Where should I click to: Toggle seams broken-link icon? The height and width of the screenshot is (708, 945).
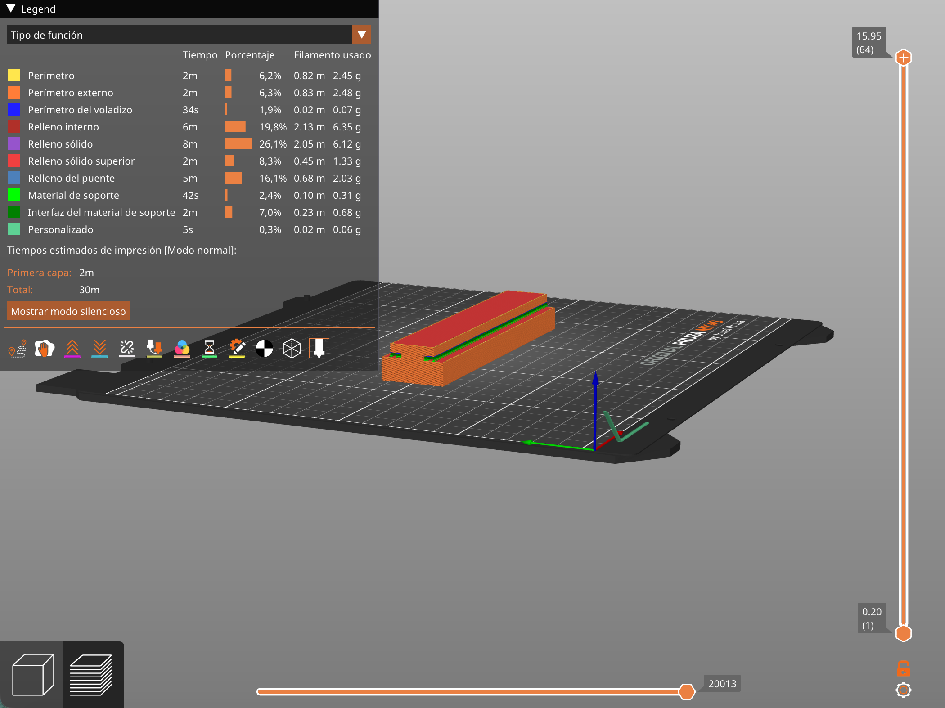pos(127,349)
